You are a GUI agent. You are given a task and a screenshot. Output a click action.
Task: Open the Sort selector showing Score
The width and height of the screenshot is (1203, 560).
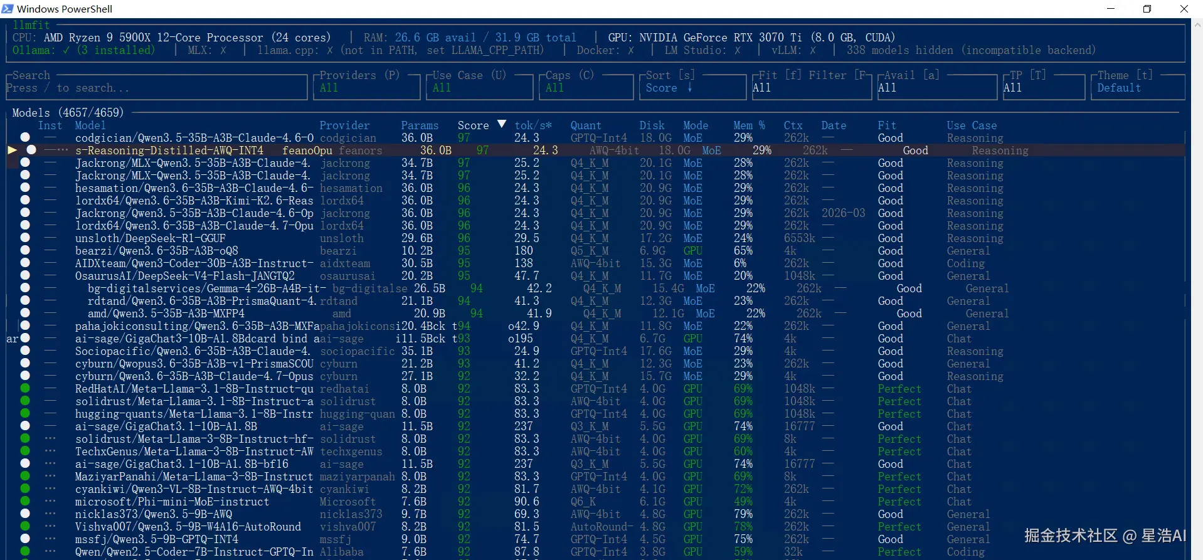(x=693, y=87)
